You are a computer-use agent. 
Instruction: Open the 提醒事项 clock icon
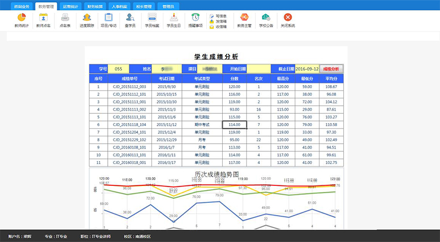click(x=196, y=18)
